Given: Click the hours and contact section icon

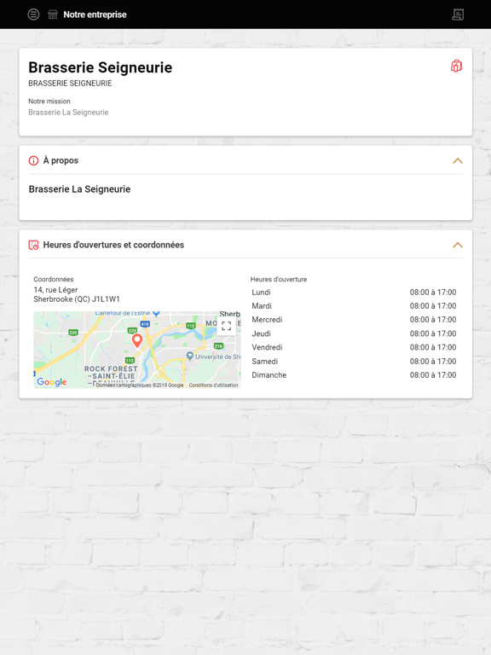Looking at the screenshot, I should click(33, 245).
